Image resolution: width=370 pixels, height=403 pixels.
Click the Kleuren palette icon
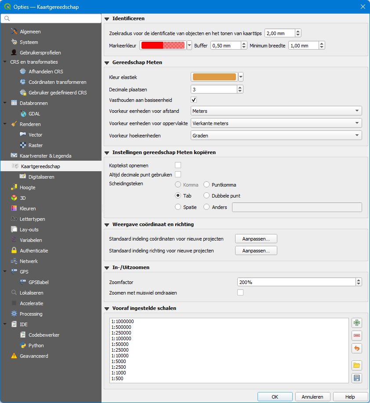tap(14, 208)
